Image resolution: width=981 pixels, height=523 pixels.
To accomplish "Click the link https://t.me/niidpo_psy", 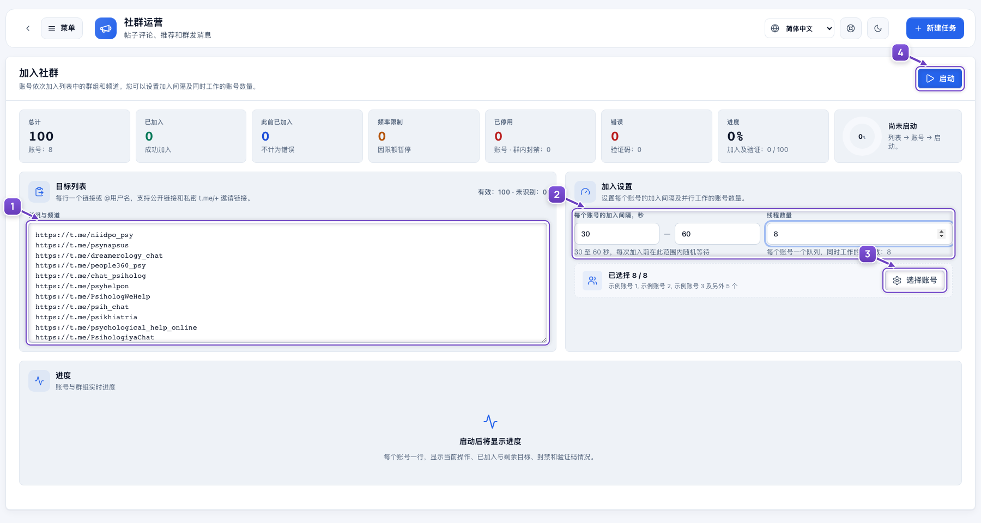I will pyautogui.click(x=84, y=235).
